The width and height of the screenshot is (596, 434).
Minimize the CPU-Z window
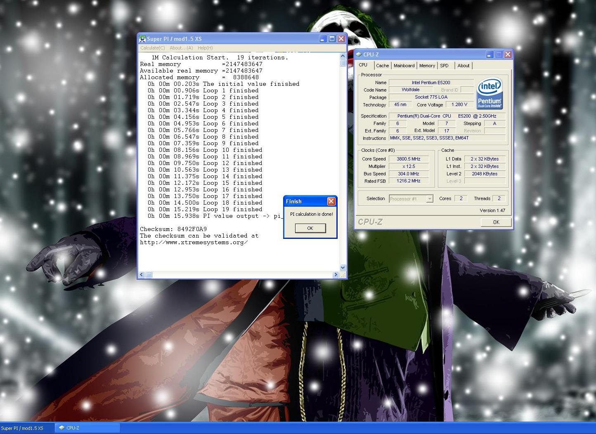(490, 54)
